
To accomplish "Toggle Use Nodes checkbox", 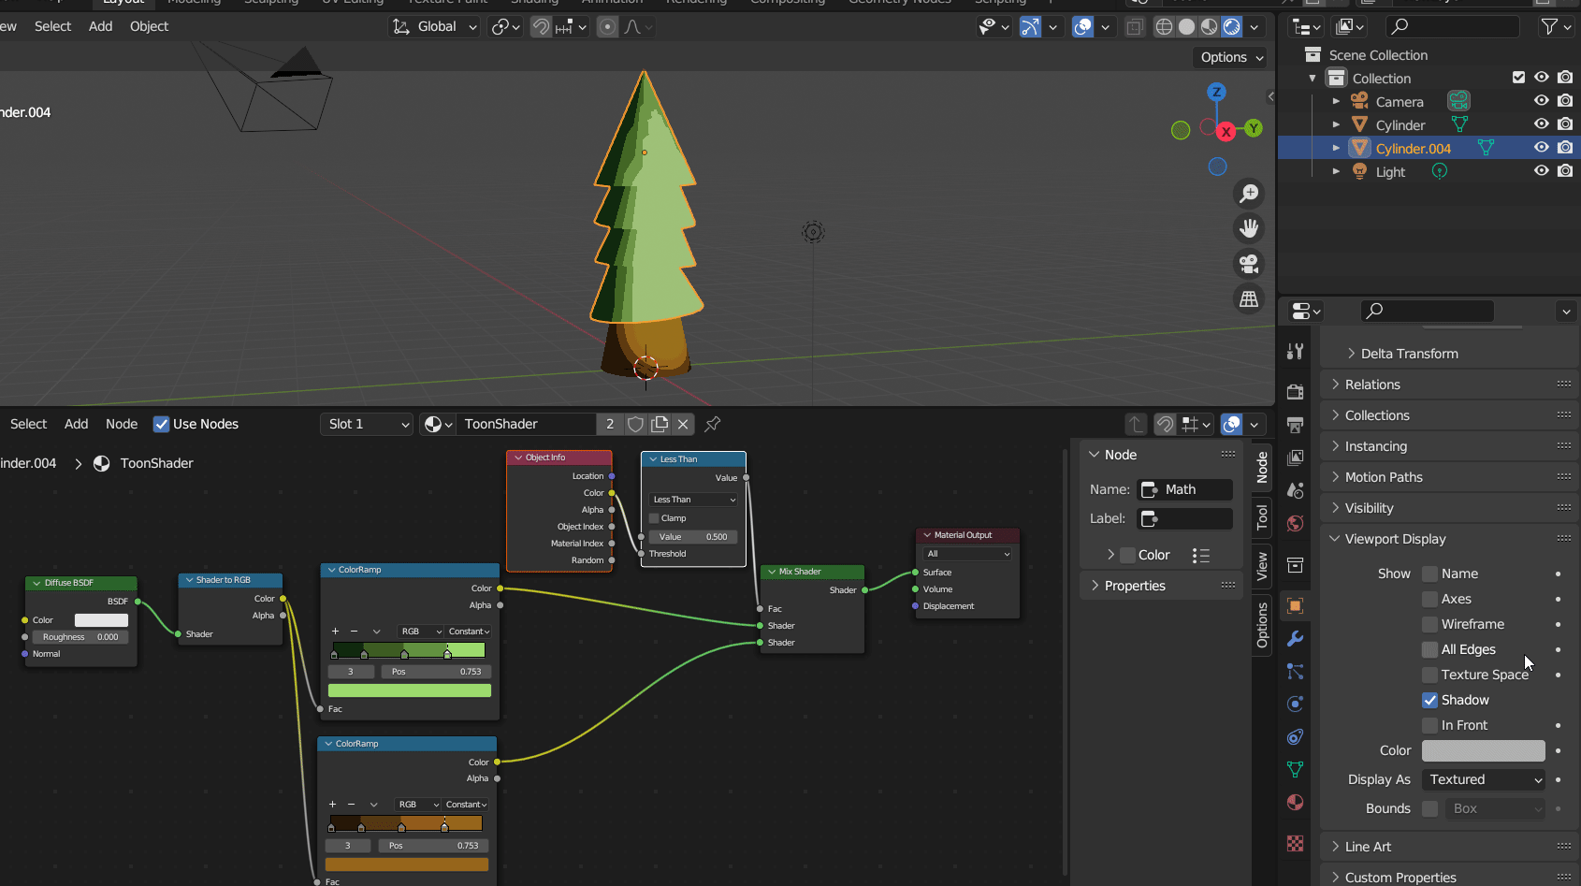I will [162, 424].
